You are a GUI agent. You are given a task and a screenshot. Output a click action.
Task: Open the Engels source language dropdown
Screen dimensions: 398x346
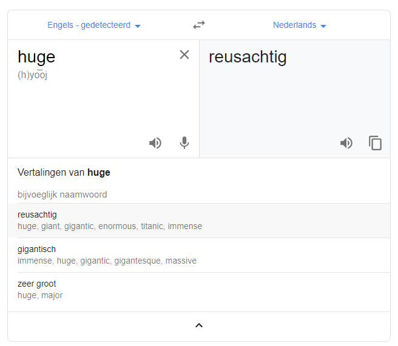point(94,25)
